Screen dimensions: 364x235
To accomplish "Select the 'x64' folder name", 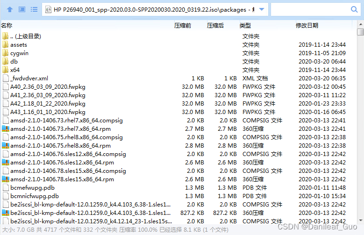I will [15, 70].
